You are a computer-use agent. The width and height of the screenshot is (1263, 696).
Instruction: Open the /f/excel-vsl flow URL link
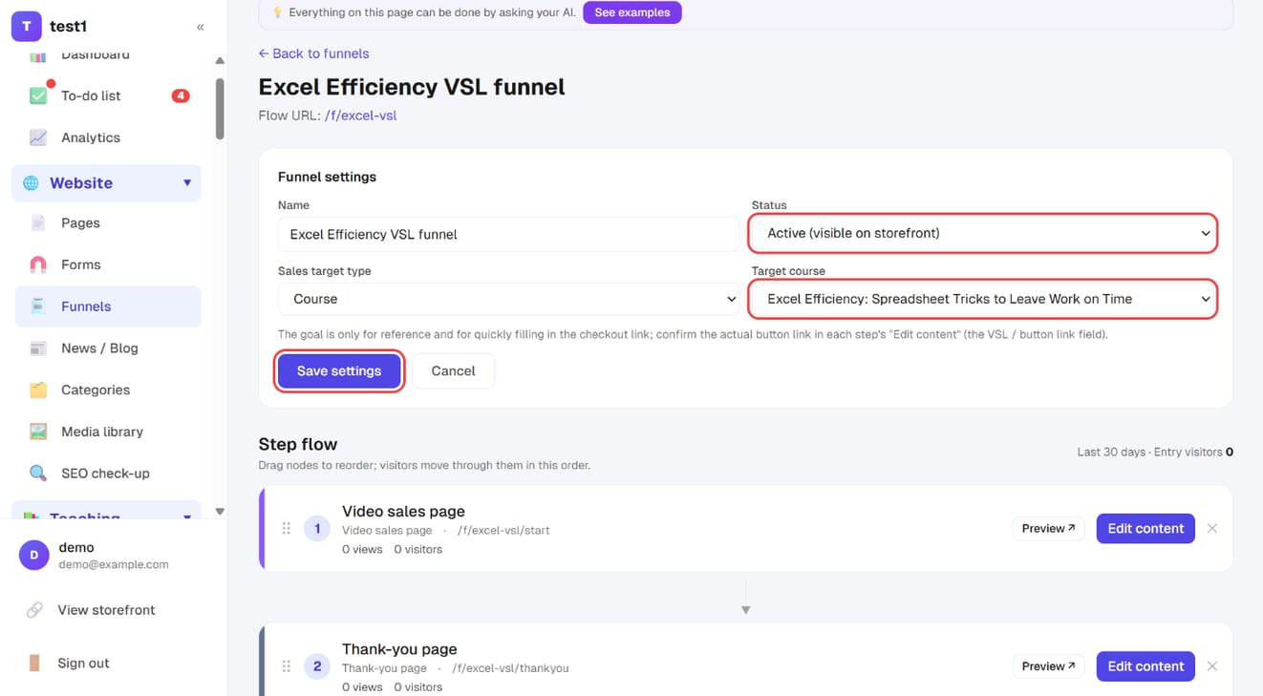pyautogui.click(x=361, y=116)
